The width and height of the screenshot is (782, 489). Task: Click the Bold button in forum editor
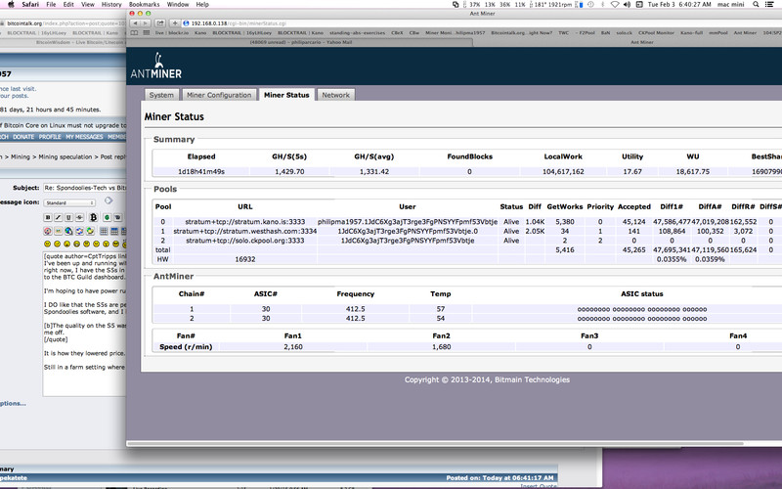tap(48, 217)
